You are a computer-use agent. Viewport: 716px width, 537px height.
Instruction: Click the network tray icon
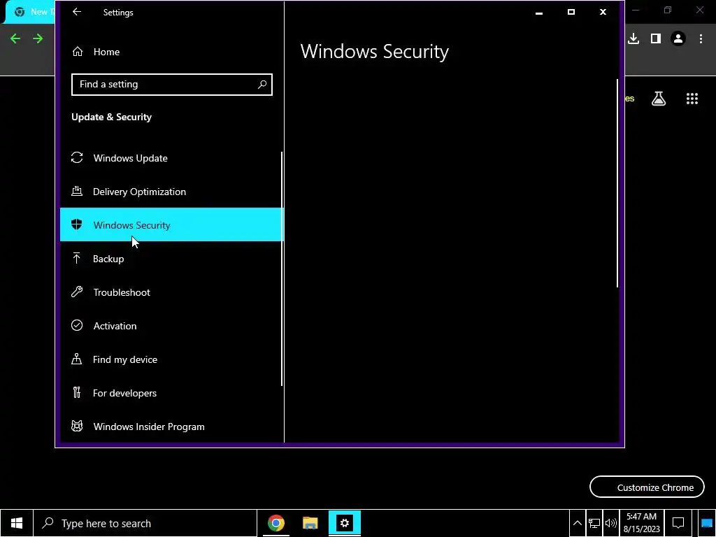coord(594,523)
